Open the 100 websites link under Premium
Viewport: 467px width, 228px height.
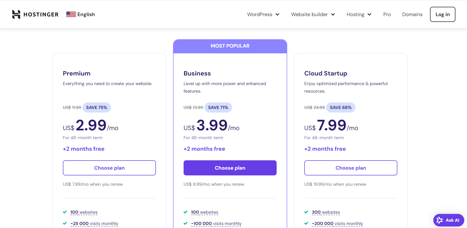coord(84,212)
